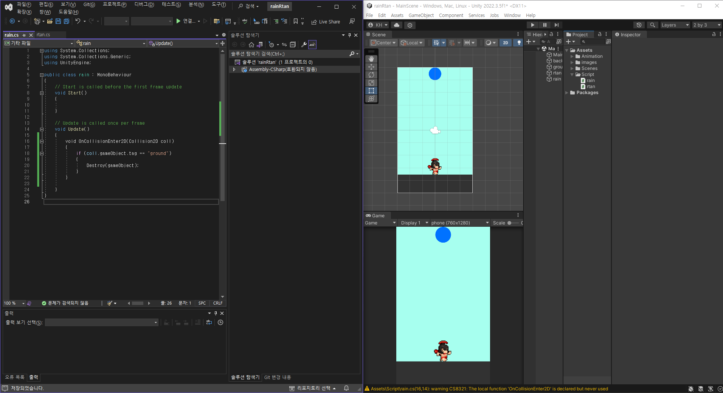The height and width of the screenshot is (393, 723).
Task: Click the Open File icon in Visual Studio
Action: point(50,22)
